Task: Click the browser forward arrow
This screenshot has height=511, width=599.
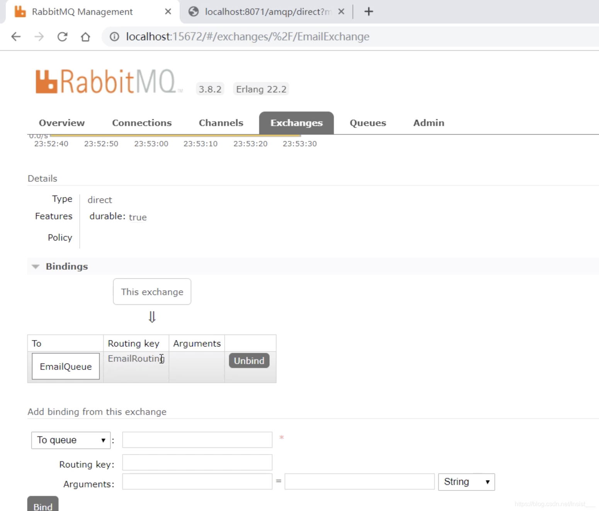Action: coord(39,37)
